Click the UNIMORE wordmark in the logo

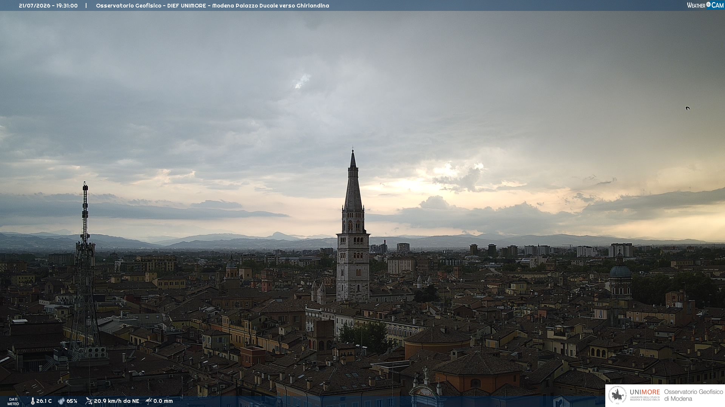point(645,392)
